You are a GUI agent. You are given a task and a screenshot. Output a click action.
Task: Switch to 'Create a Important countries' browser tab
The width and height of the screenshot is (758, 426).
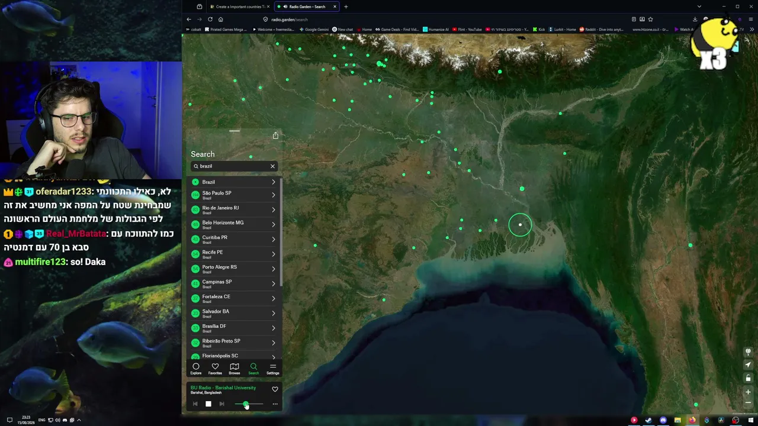pyautogui.click(x=239, y=7)
